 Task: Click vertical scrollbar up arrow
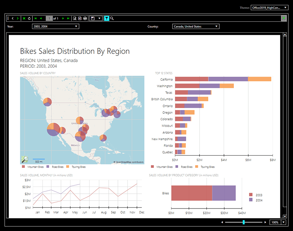tap(285, 34)
